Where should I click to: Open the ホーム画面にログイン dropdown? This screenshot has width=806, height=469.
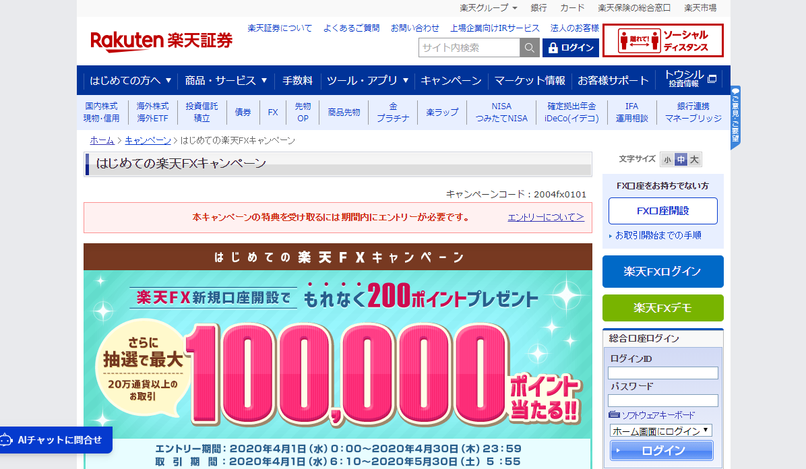[x=660, y=431]
